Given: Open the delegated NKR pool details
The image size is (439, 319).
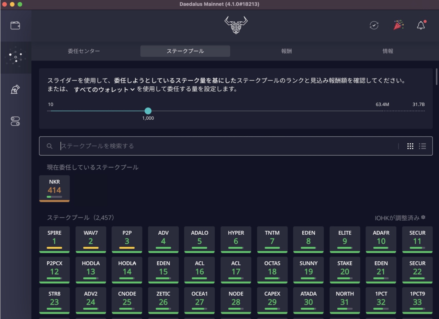Looking at the screenshot, I should point(54,189).
